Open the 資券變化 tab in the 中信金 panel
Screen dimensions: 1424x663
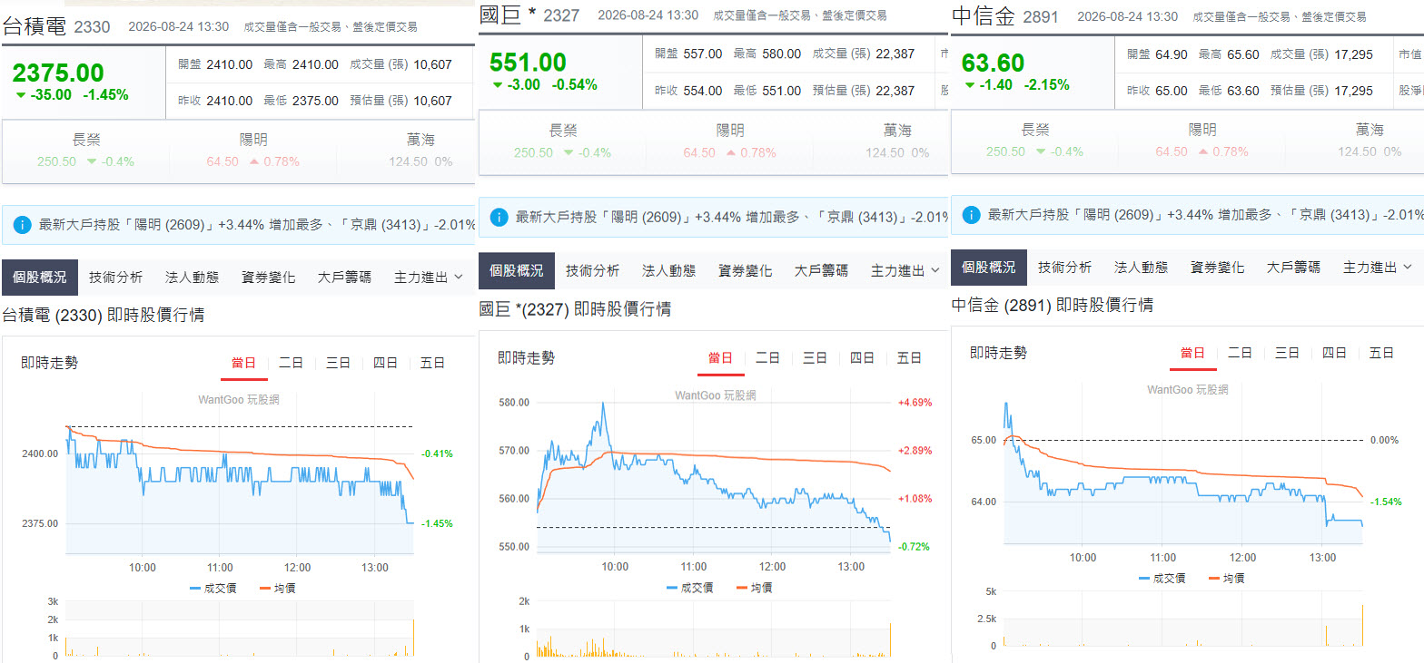click(1217, 268)
